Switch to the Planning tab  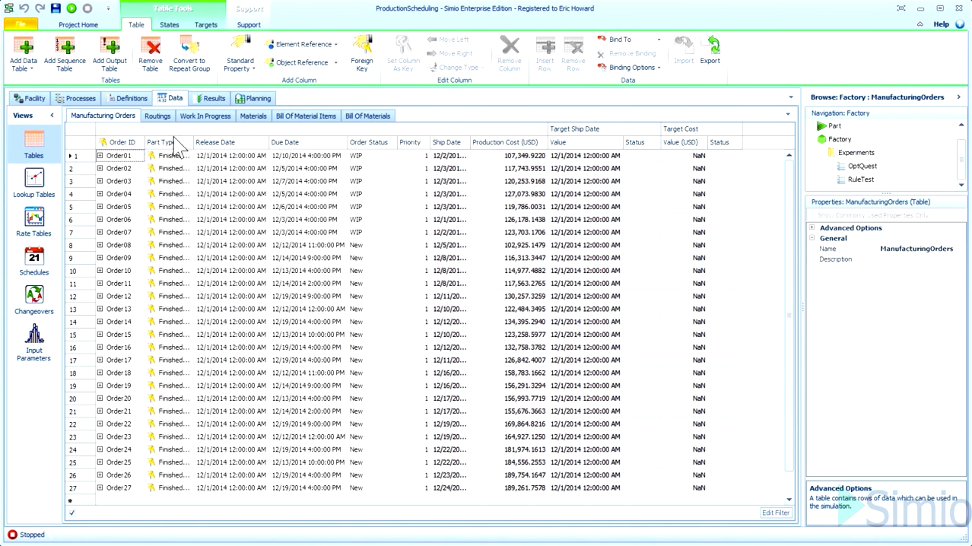pos(253,98)
